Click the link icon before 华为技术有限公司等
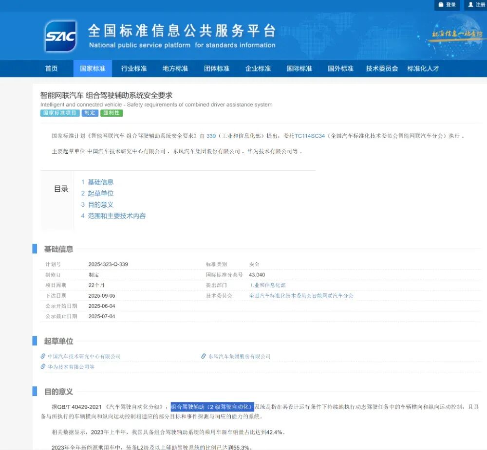 click(43, 367)
